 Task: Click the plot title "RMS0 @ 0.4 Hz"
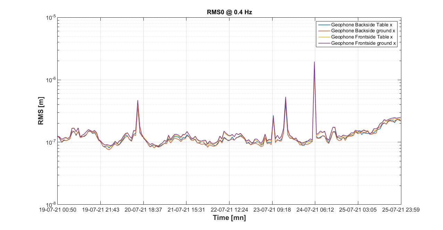(229, 12)
